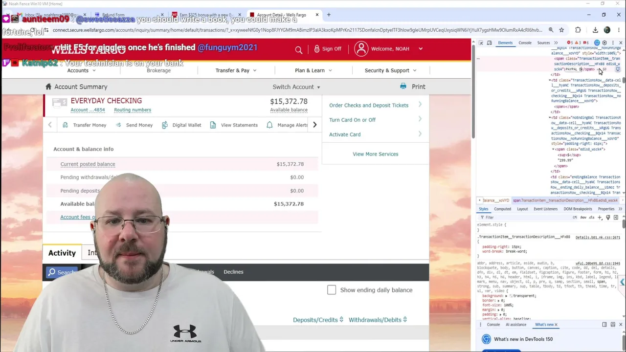
Task: Toggle :hov element state panel
Action: [583, 218]
